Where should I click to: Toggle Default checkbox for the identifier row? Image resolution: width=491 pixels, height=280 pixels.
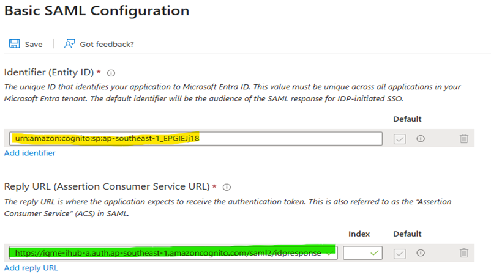click(x=399, y=139)
